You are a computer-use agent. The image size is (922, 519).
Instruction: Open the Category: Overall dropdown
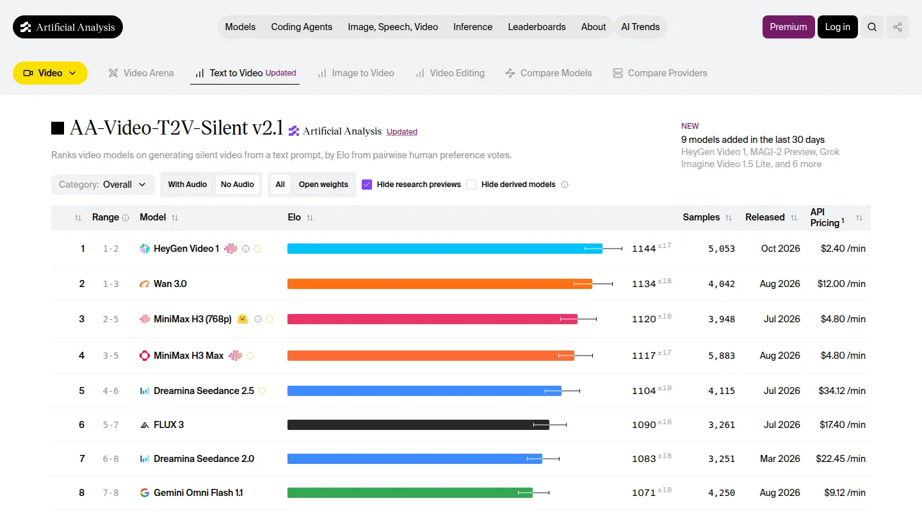tap(103, 185)
